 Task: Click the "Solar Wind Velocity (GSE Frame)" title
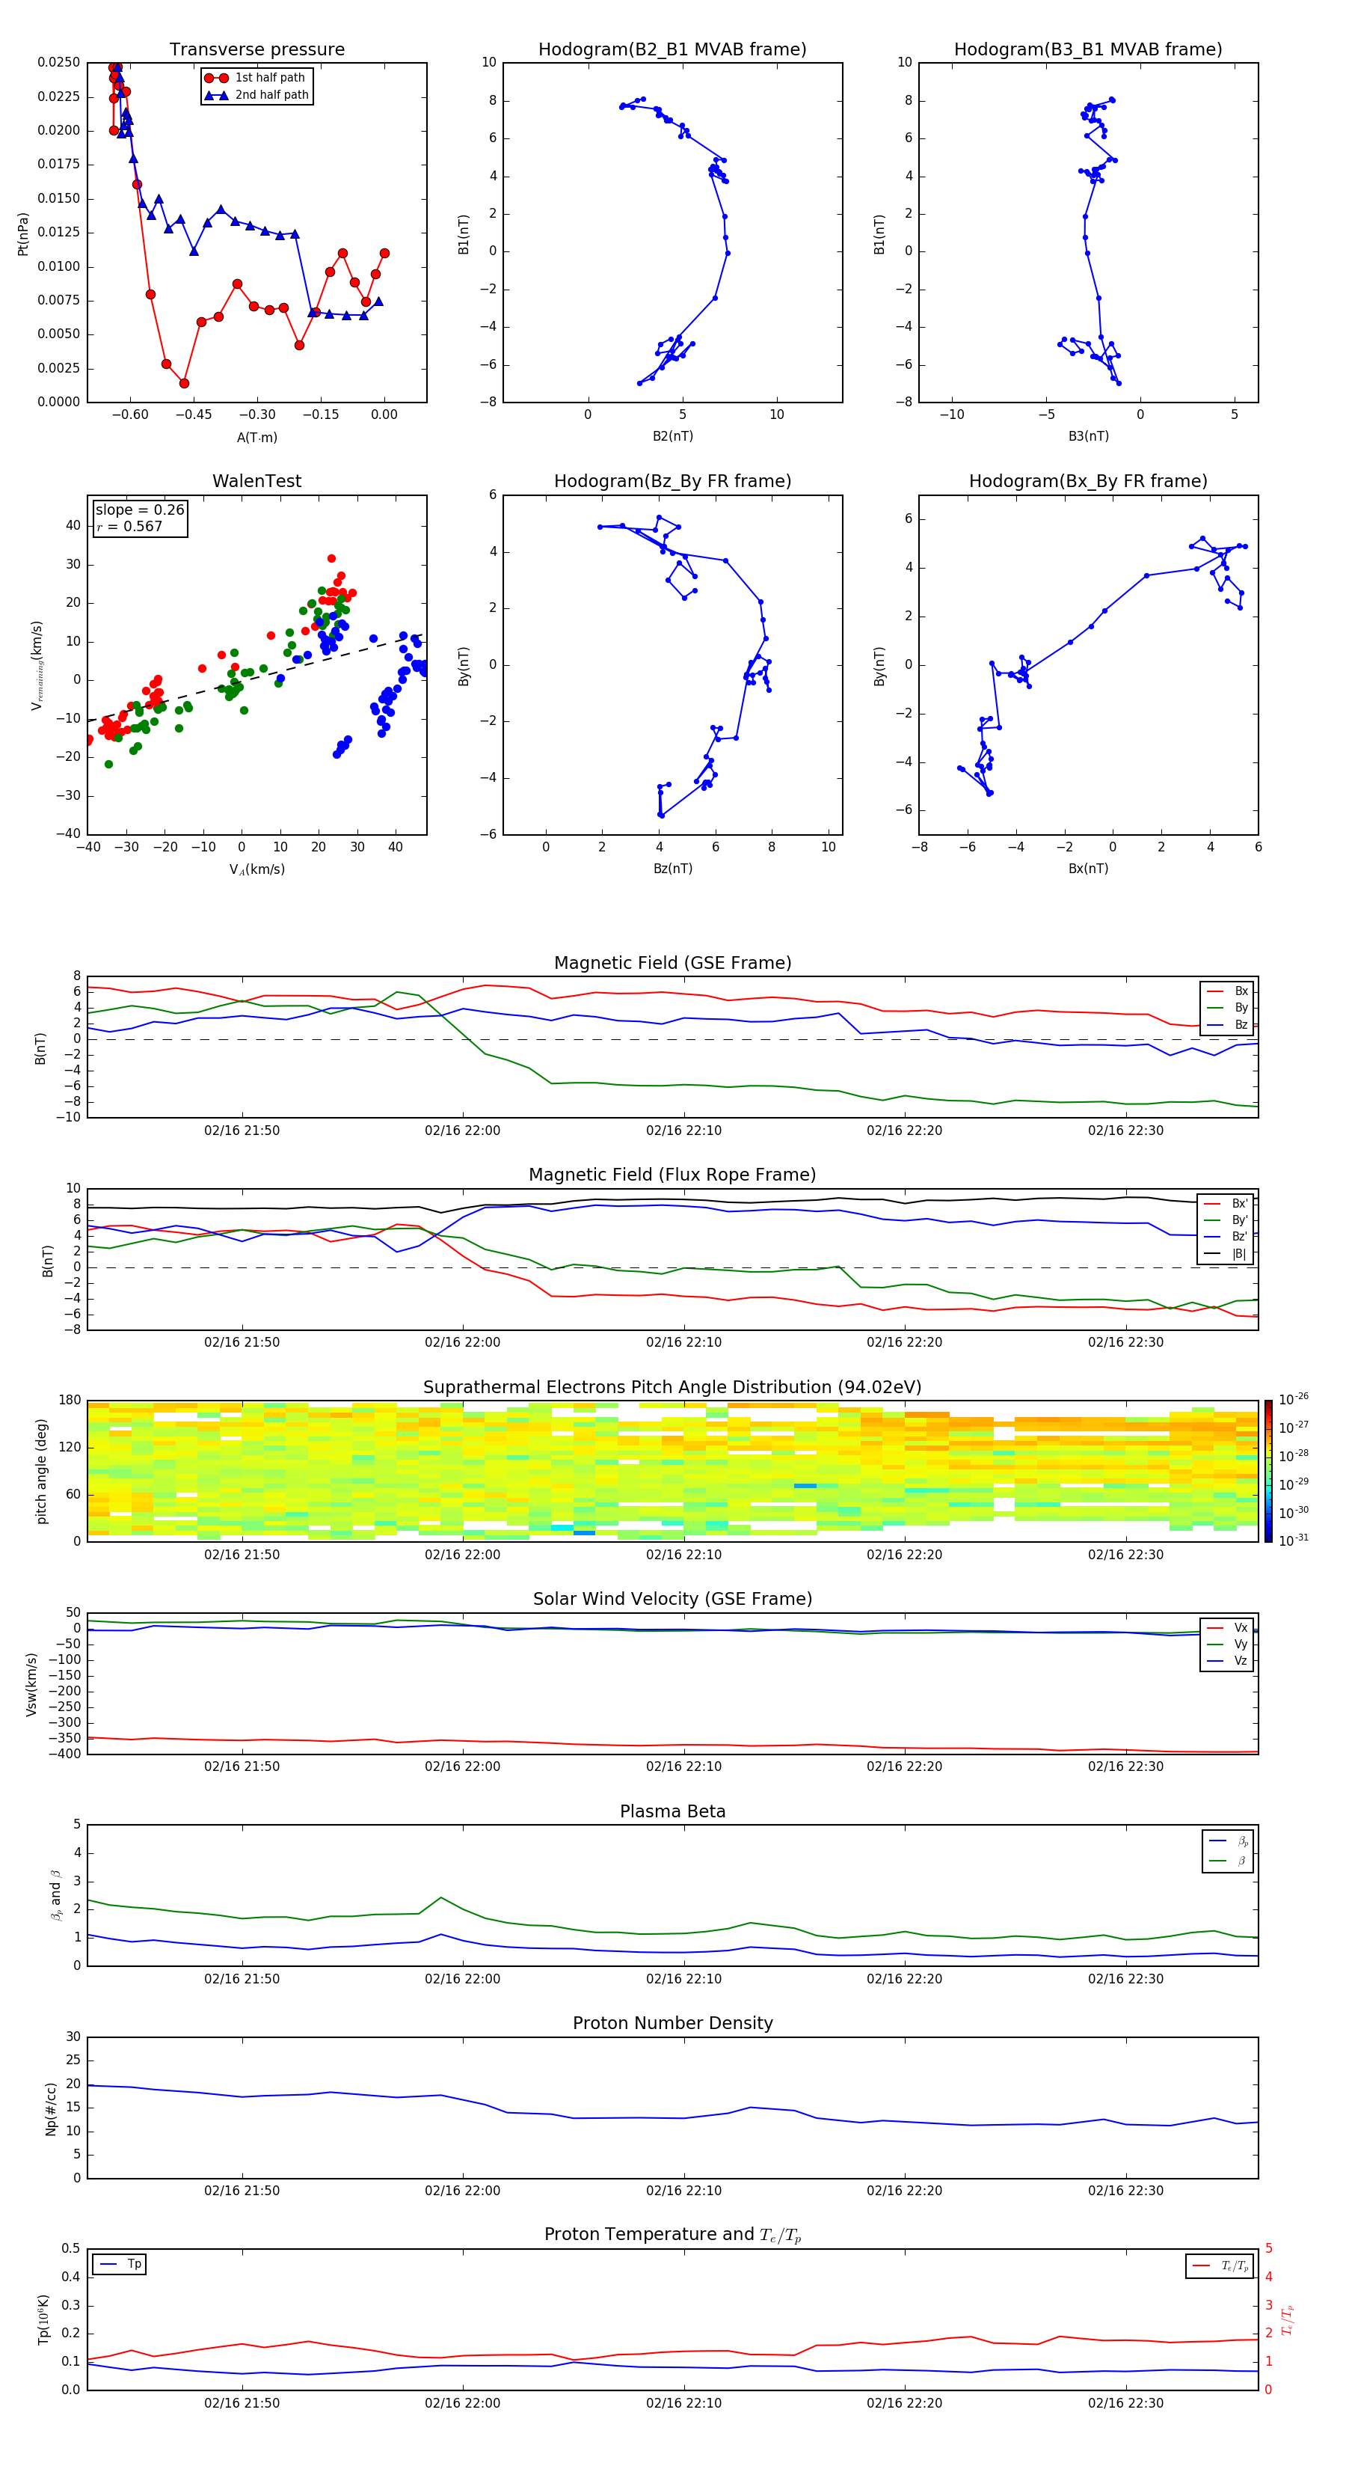click(x=672, y=1600)
